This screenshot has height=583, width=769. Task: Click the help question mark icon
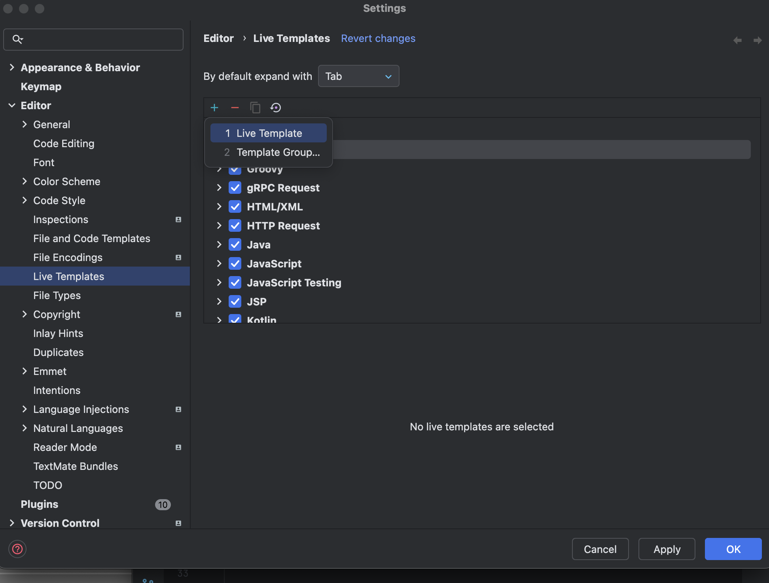pos(17,549)
